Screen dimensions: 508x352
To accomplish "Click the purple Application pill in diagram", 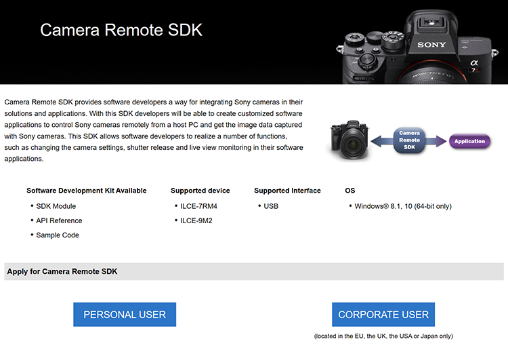I will click(x=469, y=141).
